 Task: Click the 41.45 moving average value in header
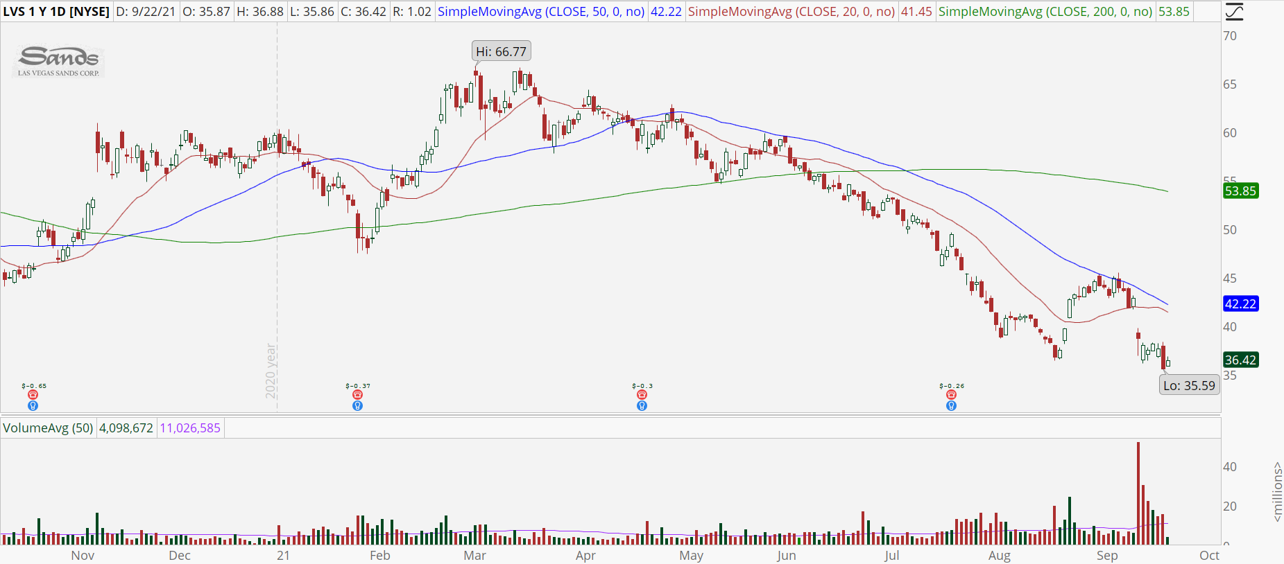916,12
